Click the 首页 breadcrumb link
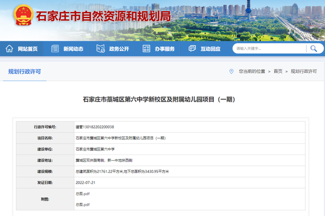Screen dimensions: 325x216 (x=278, y=72)
